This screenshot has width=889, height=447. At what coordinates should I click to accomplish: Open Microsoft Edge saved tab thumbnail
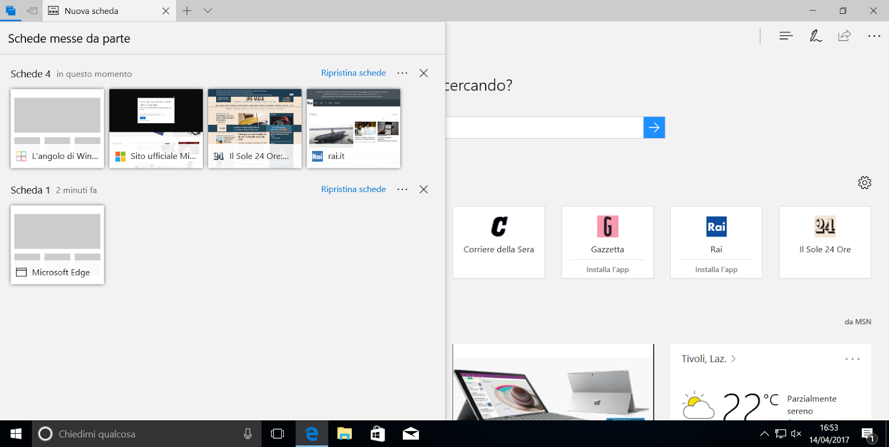(x=57, y=245)
